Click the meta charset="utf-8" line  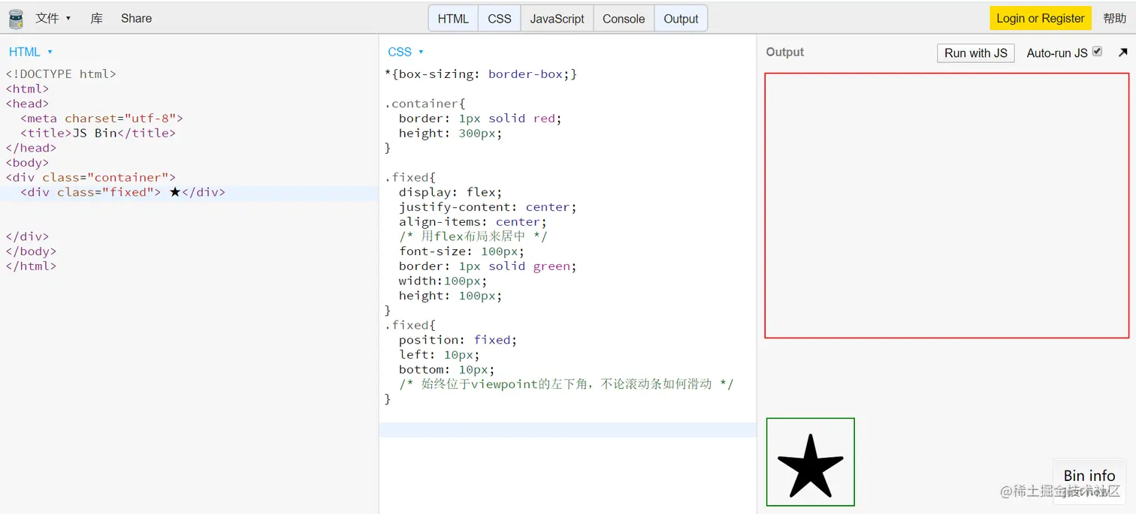coord(102,119)
